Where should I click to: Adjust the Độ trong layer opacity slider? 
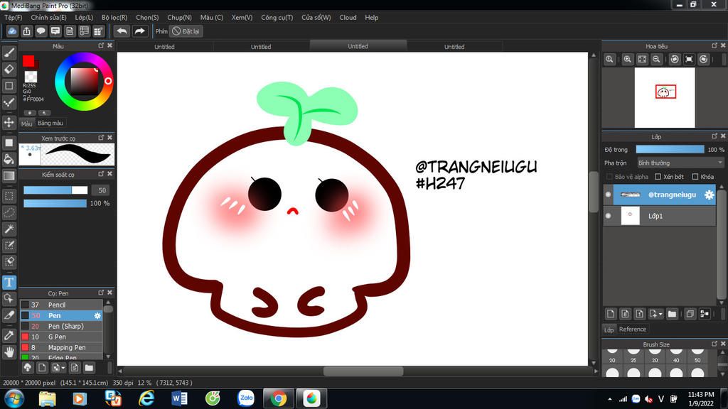670,149
